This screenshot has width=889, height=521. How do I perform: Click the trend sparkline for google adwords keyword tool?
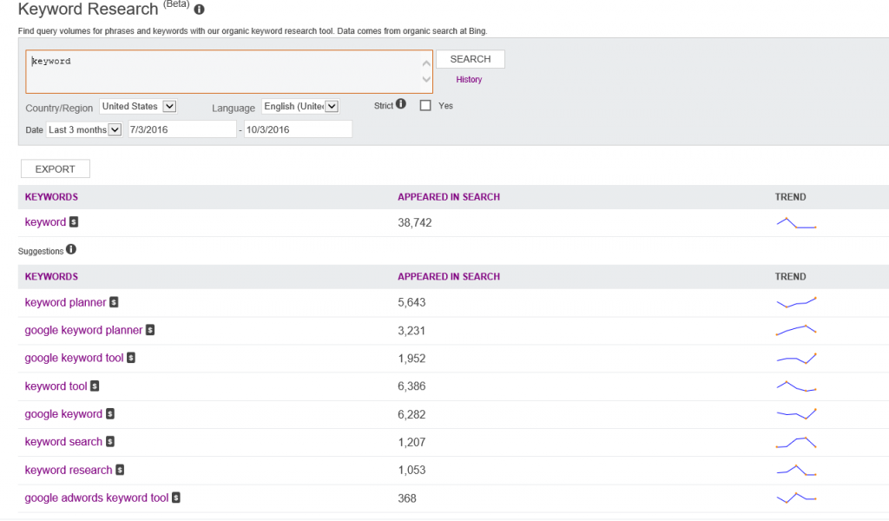point(796,498)
